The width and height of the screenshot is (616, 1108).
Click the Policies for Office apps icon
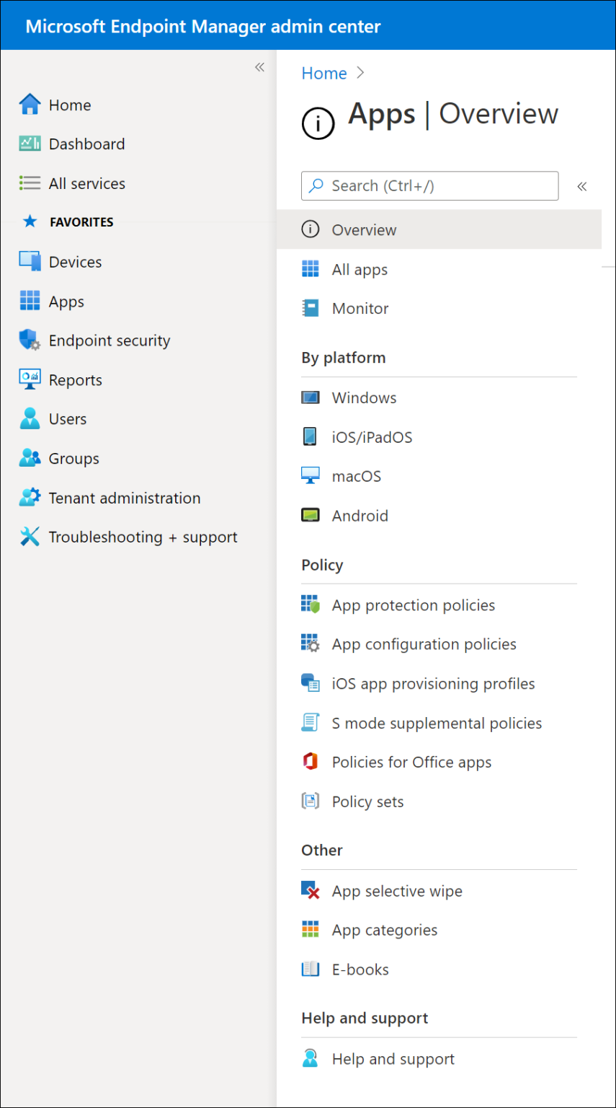click(x=310, y=761)
